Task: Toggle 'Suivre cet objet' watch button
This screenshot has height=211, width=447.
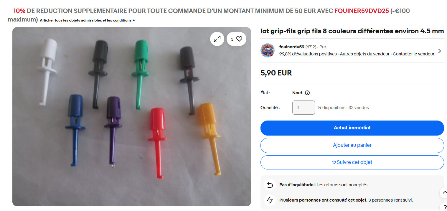Action: (352, 162)
